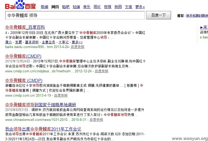
Task: Open the 基本资料 section link
Action: pos(32,42)
